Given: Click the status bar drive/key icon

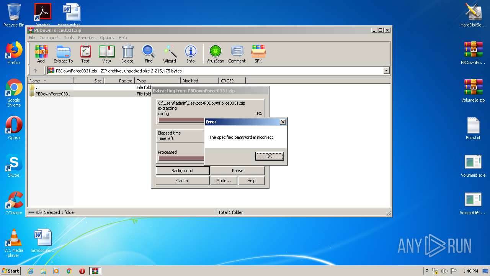Looking at the screenshot, I should click(35, 212).
